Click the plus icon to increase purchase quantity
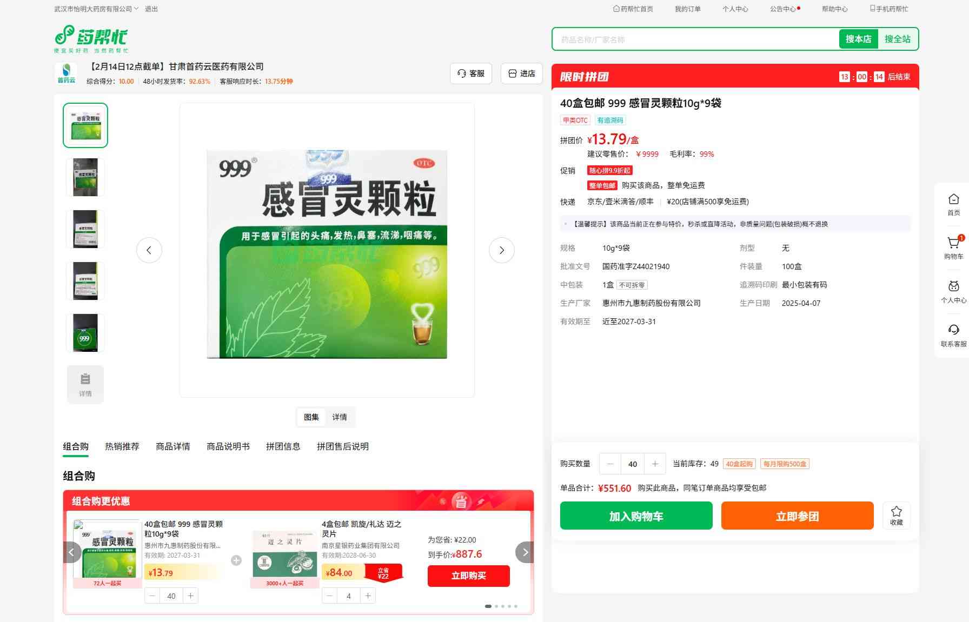 pyautogui.click(x=655, y=464)
